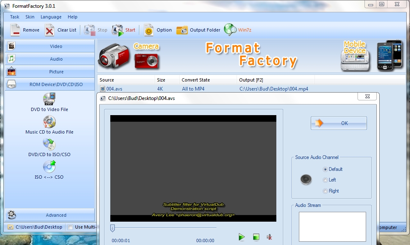Mute the preview audio

click(269, 237)
